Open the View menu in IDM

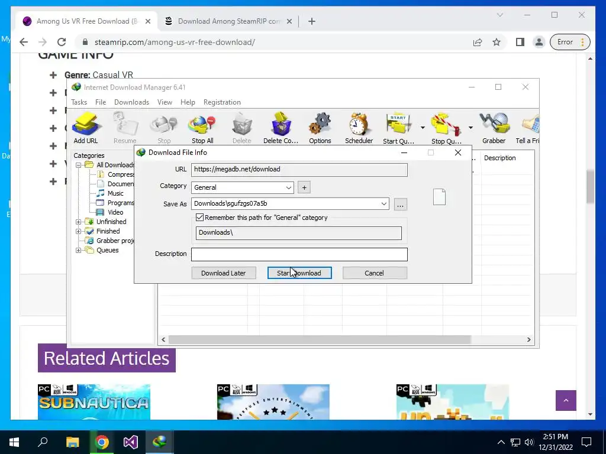click(165, 102)
